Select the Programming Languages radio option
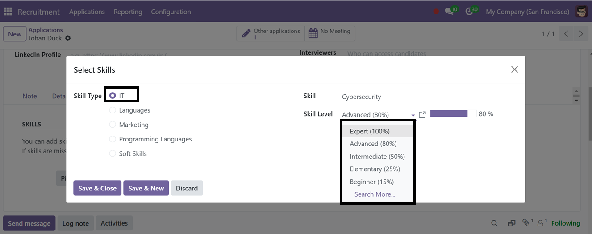Image resolution: width=592 pixels, height=234 pixels. pyautogui.click(x=113, y=139)
